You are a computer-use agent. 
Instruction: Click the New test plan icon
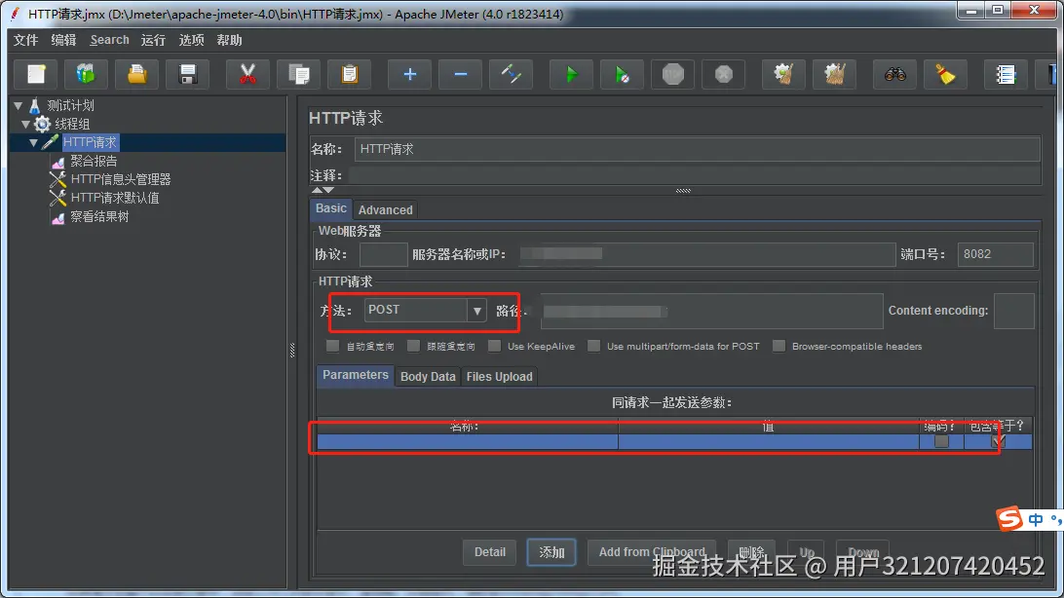(x=36, y=74)
